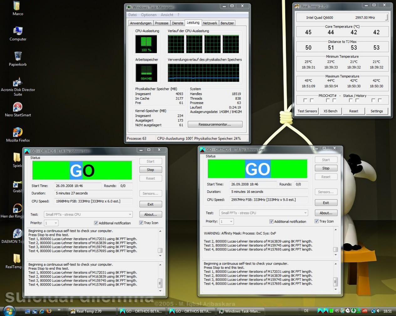Click the 1998MHz ORTHOS window title icon
Screen dimensions: 396x316
(27, 151)
